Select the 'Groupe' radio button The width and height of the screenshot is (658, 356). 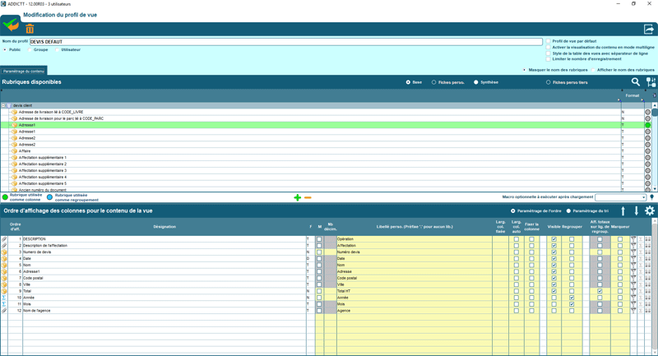coord(30,50)
